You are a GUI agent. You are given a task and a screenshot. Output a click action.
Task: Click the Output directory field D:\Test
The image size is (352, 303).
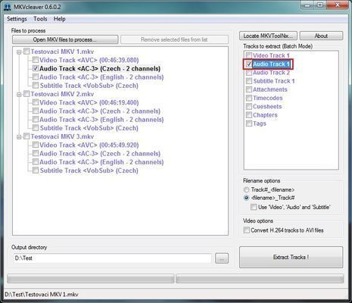(x=112, y=258)
